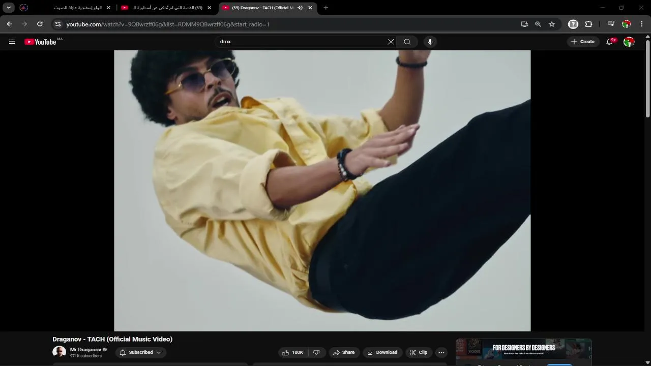Image resolution: width=651 pixels, height=366 pixels.
Task: Open the tab search dropdown arrow
Action: point(9,8)
